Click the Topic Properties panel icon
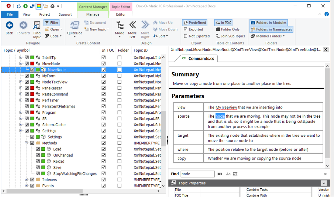This screenshot has height=197, width=334. (174, 183)
